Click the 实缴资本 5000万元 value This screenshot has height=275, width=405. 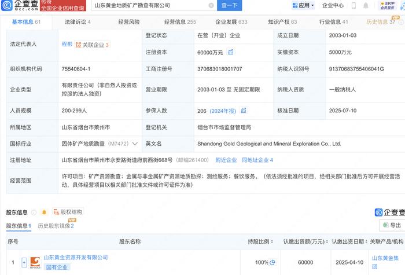(340, 52)
